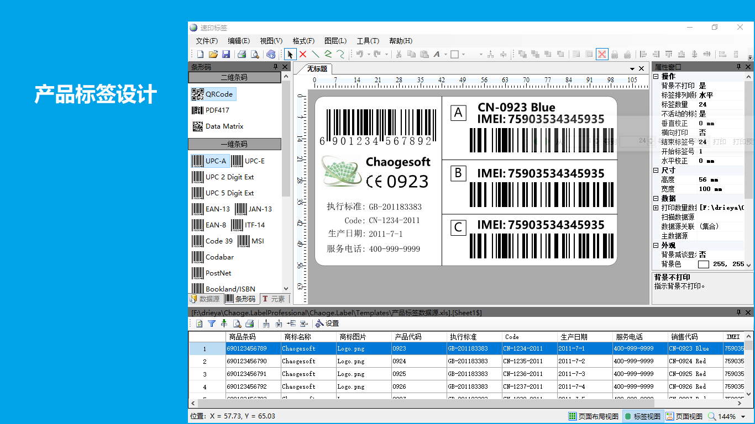Click the font style A icon
755x424 pixels.
[x=437, y=54]
